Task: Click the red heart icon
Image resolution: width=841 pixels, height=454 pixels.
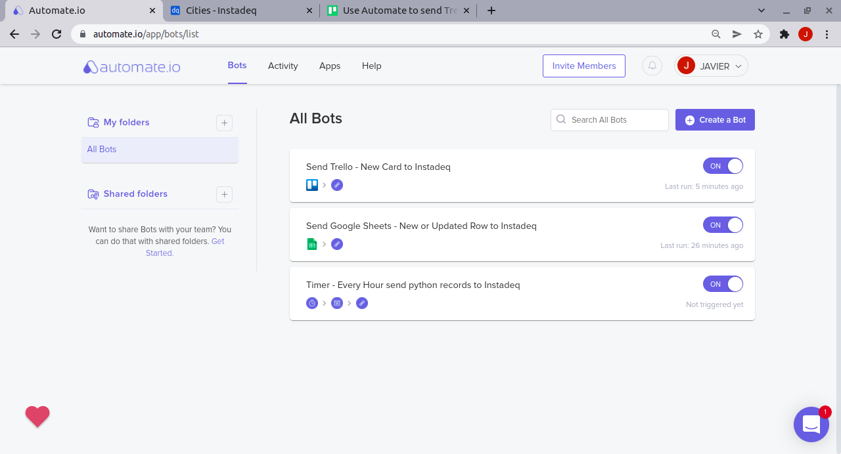Action: [37, 417]
